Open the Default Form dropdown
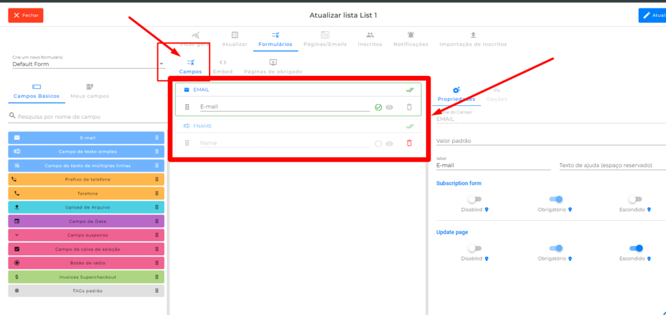The width and height of the screenshot is (666, 315). pos(161,64)
